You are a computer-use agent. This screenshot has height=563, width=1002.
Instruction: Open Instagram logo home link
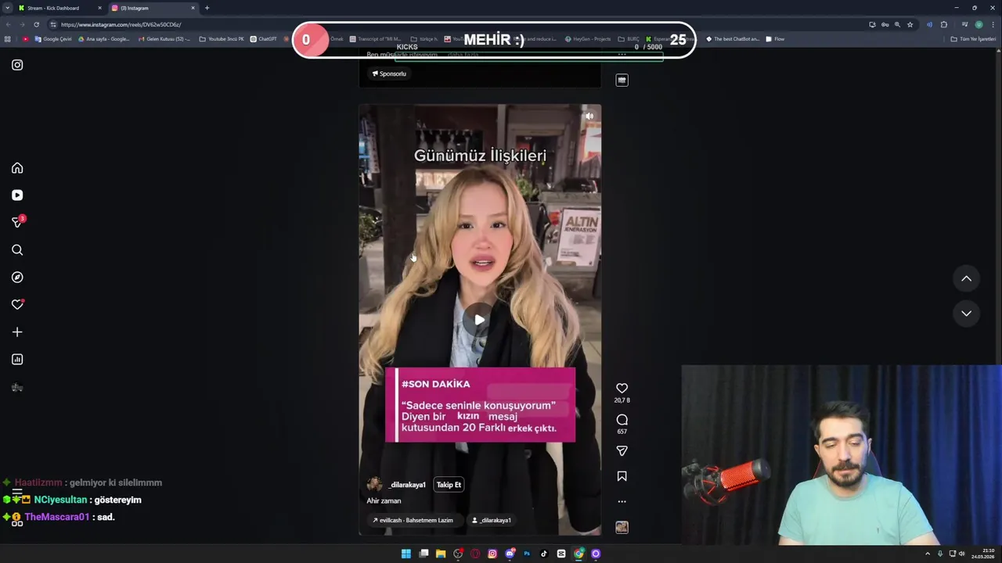point(17,65)
